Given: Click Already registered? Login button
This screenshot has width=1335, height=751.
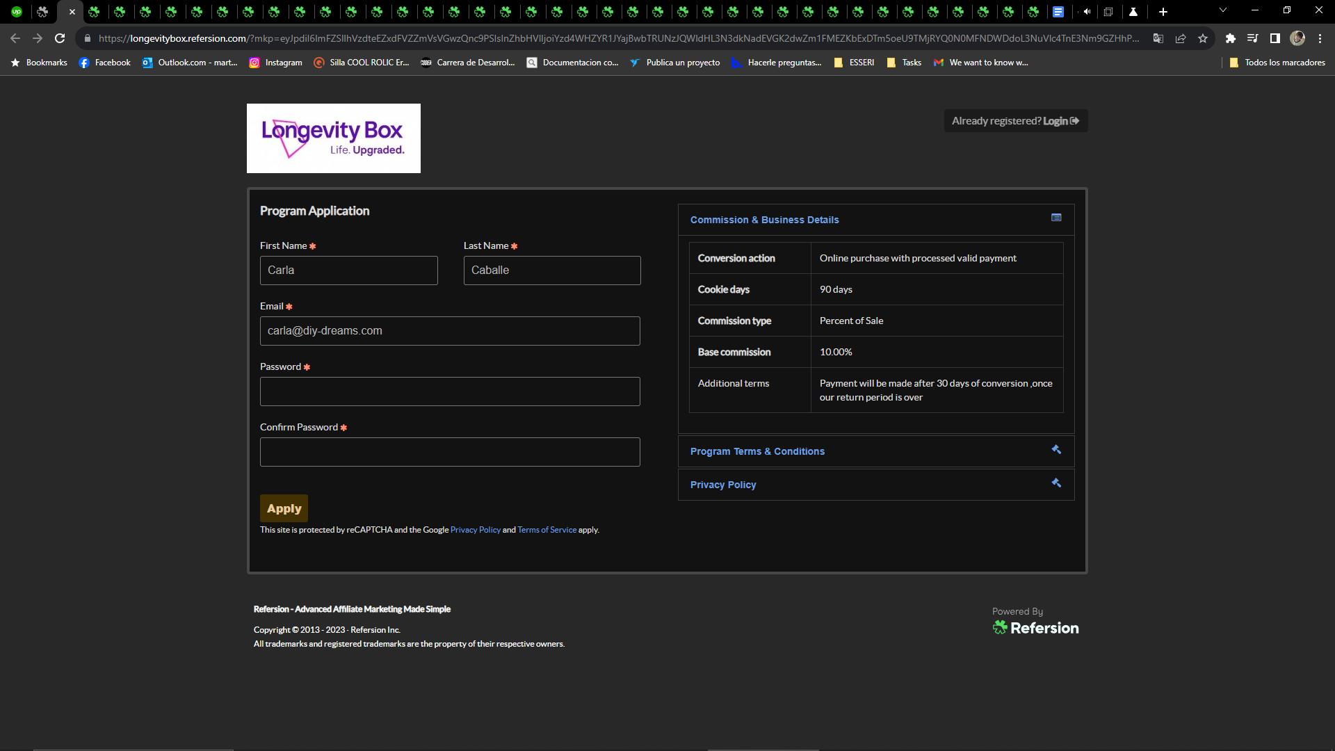Looking at the screenshot, I should coord(1016,121).
